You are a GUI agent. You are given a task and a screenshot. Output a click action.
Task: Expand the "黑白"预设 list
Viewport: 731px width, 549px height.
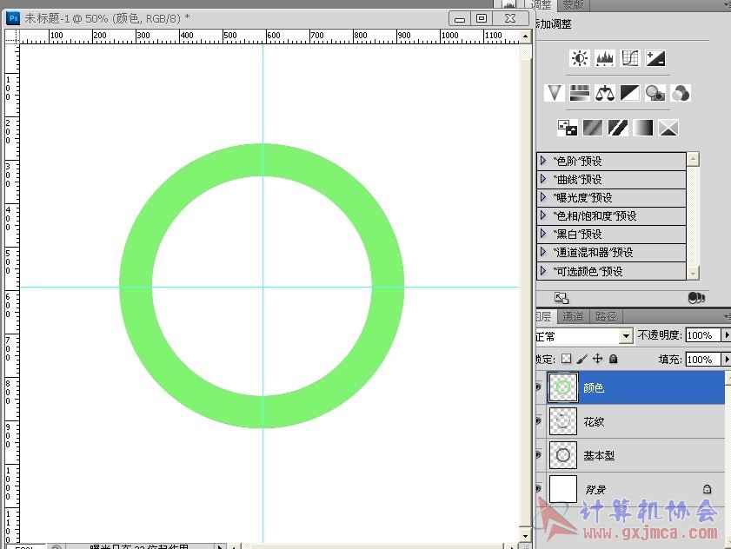543,234
